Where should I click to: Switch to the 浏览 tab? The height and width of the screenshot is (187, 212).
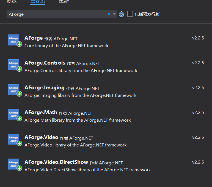coord(12,1)
